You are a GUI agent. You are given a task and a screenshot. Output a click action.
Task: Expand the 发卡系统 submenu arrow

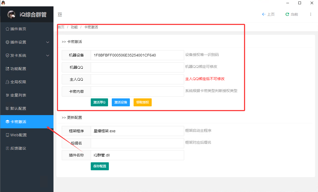pos(48,55)
